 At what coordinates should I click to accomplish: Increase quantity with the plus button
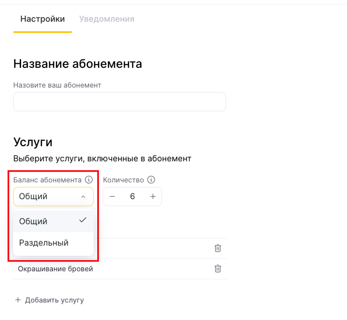153,196
